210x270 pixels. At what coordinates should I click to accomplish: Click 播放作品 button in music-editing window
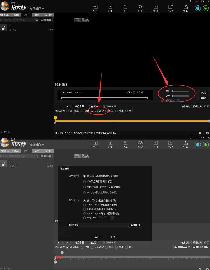(x=79, y=106)
